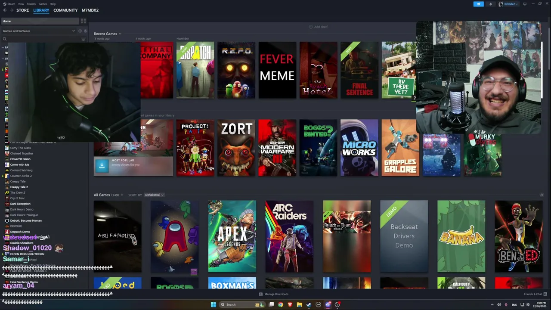Open Backseat Drivers Demo cover
551x310 pixels.
[x=404, y=236]
